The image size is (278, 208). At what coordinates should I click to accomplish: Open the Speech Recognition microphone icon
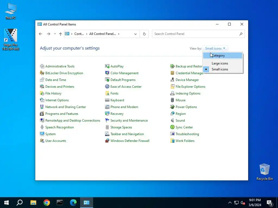point(42,127)
